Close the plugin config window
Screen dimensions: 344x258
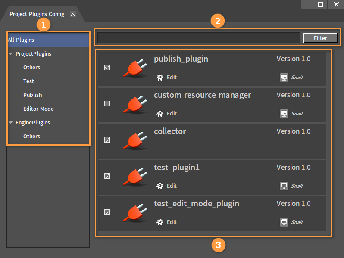336,5
